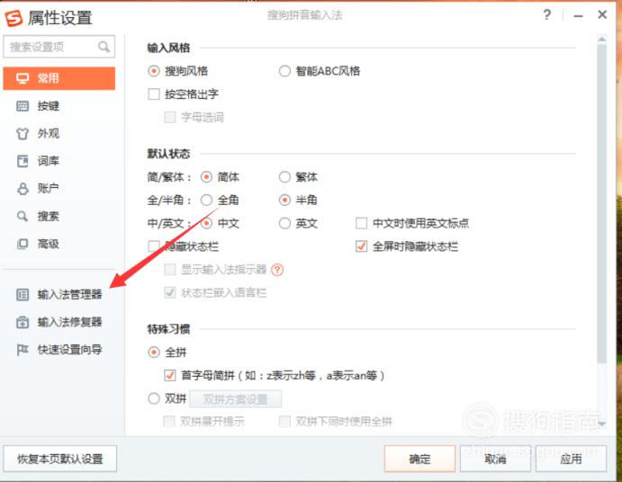622x482 pixels.
Task: Toggle 双拼下同时使用全拼 checkbox
Action: (284, 422)
